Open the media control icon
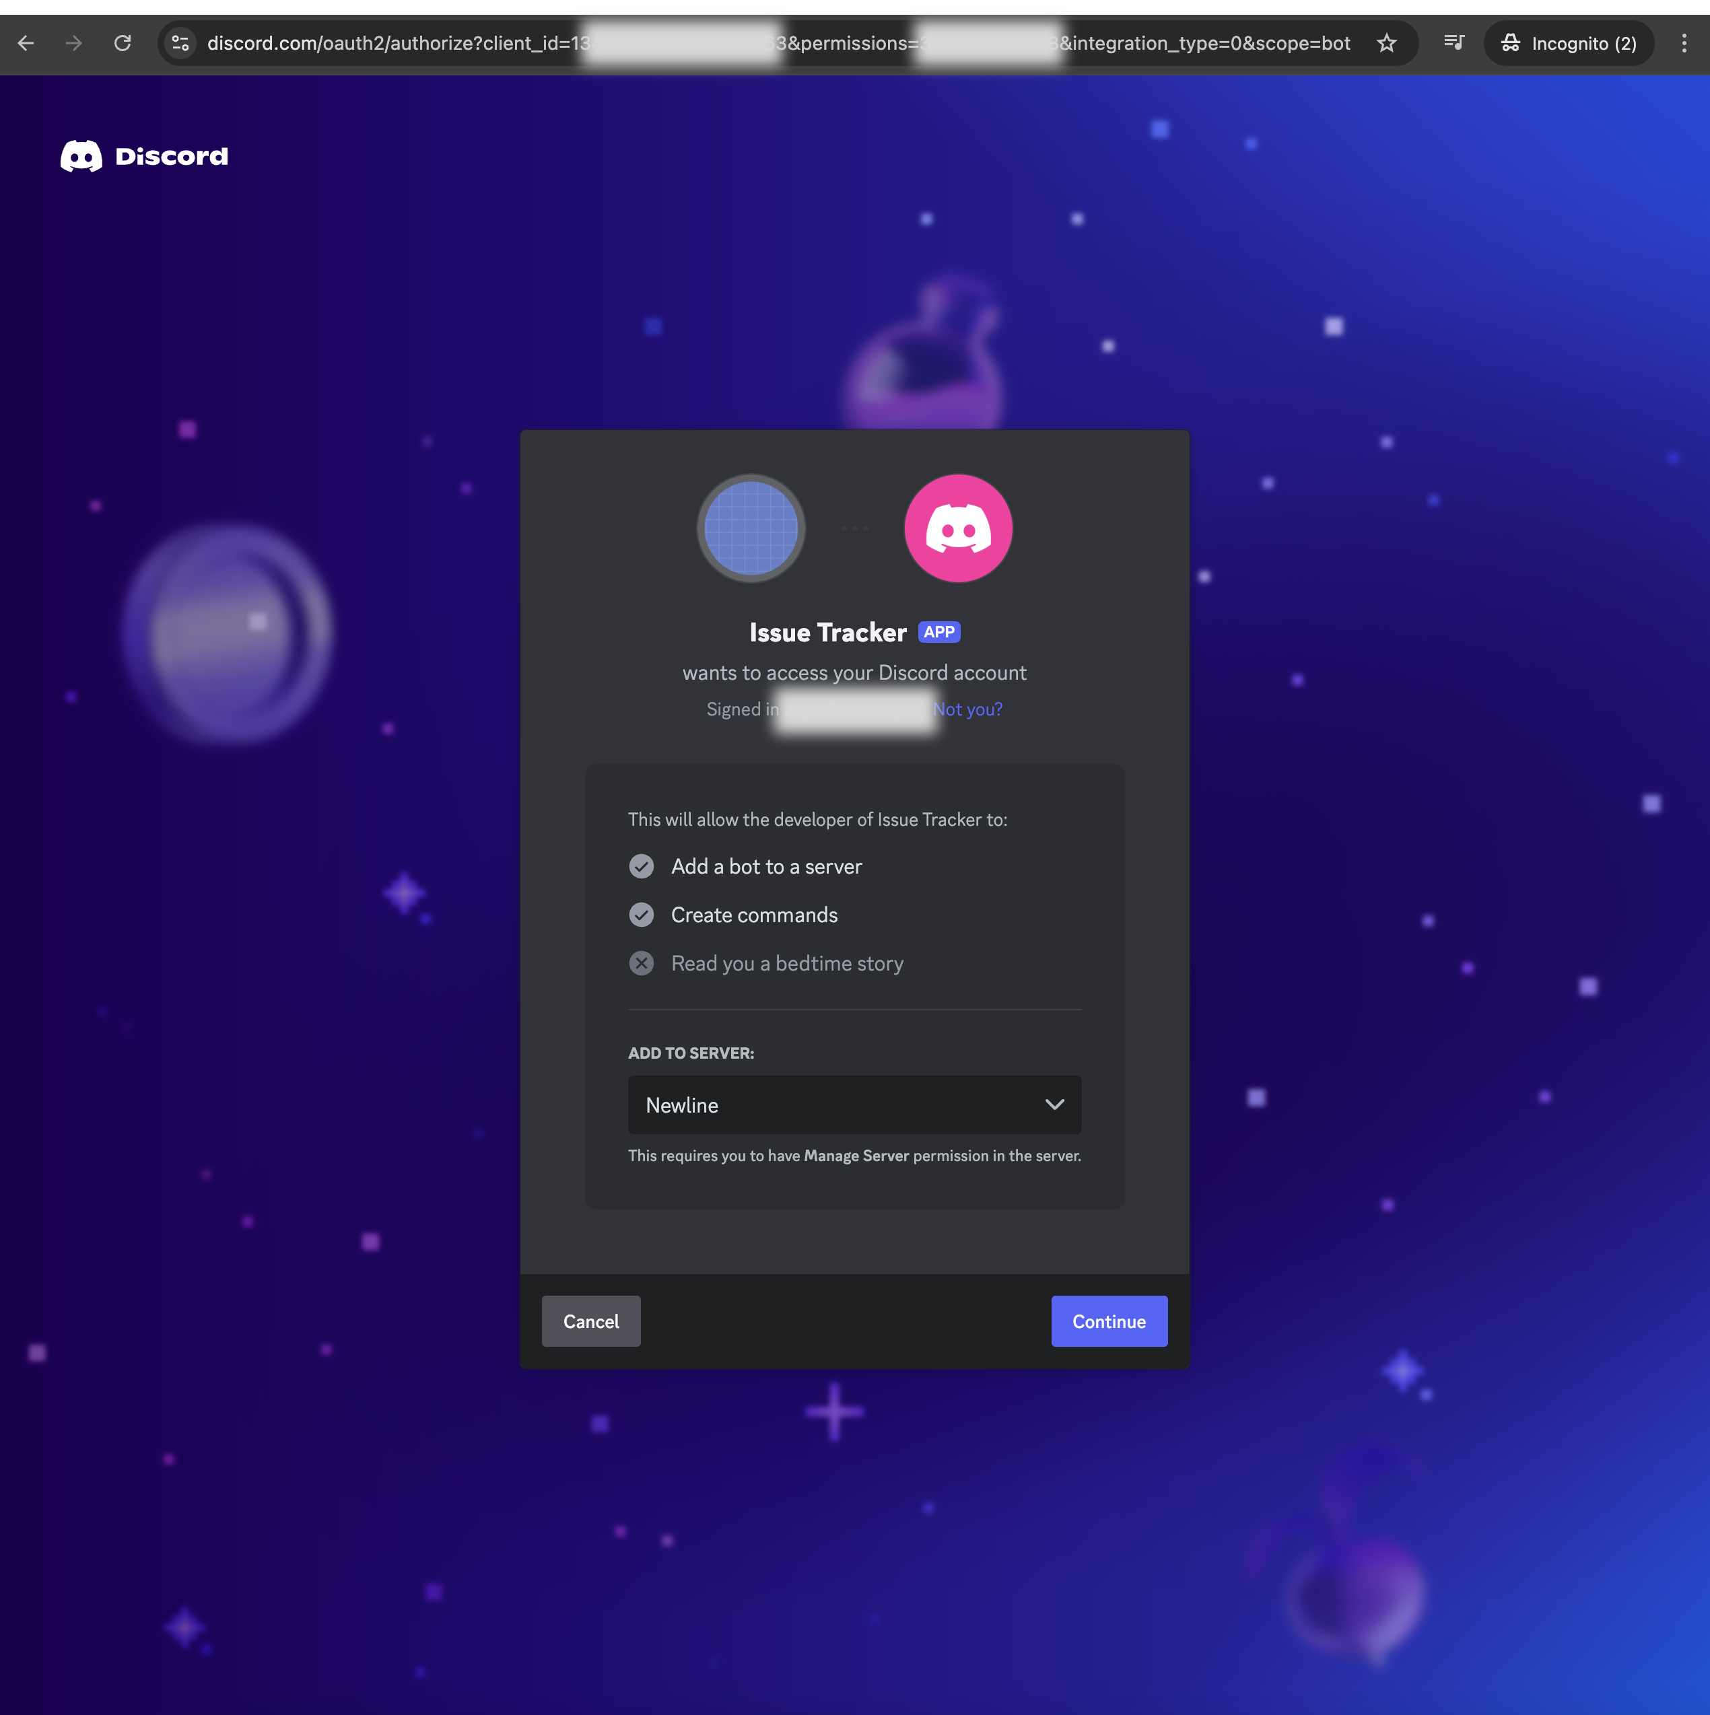 (x=1453, y=42)
